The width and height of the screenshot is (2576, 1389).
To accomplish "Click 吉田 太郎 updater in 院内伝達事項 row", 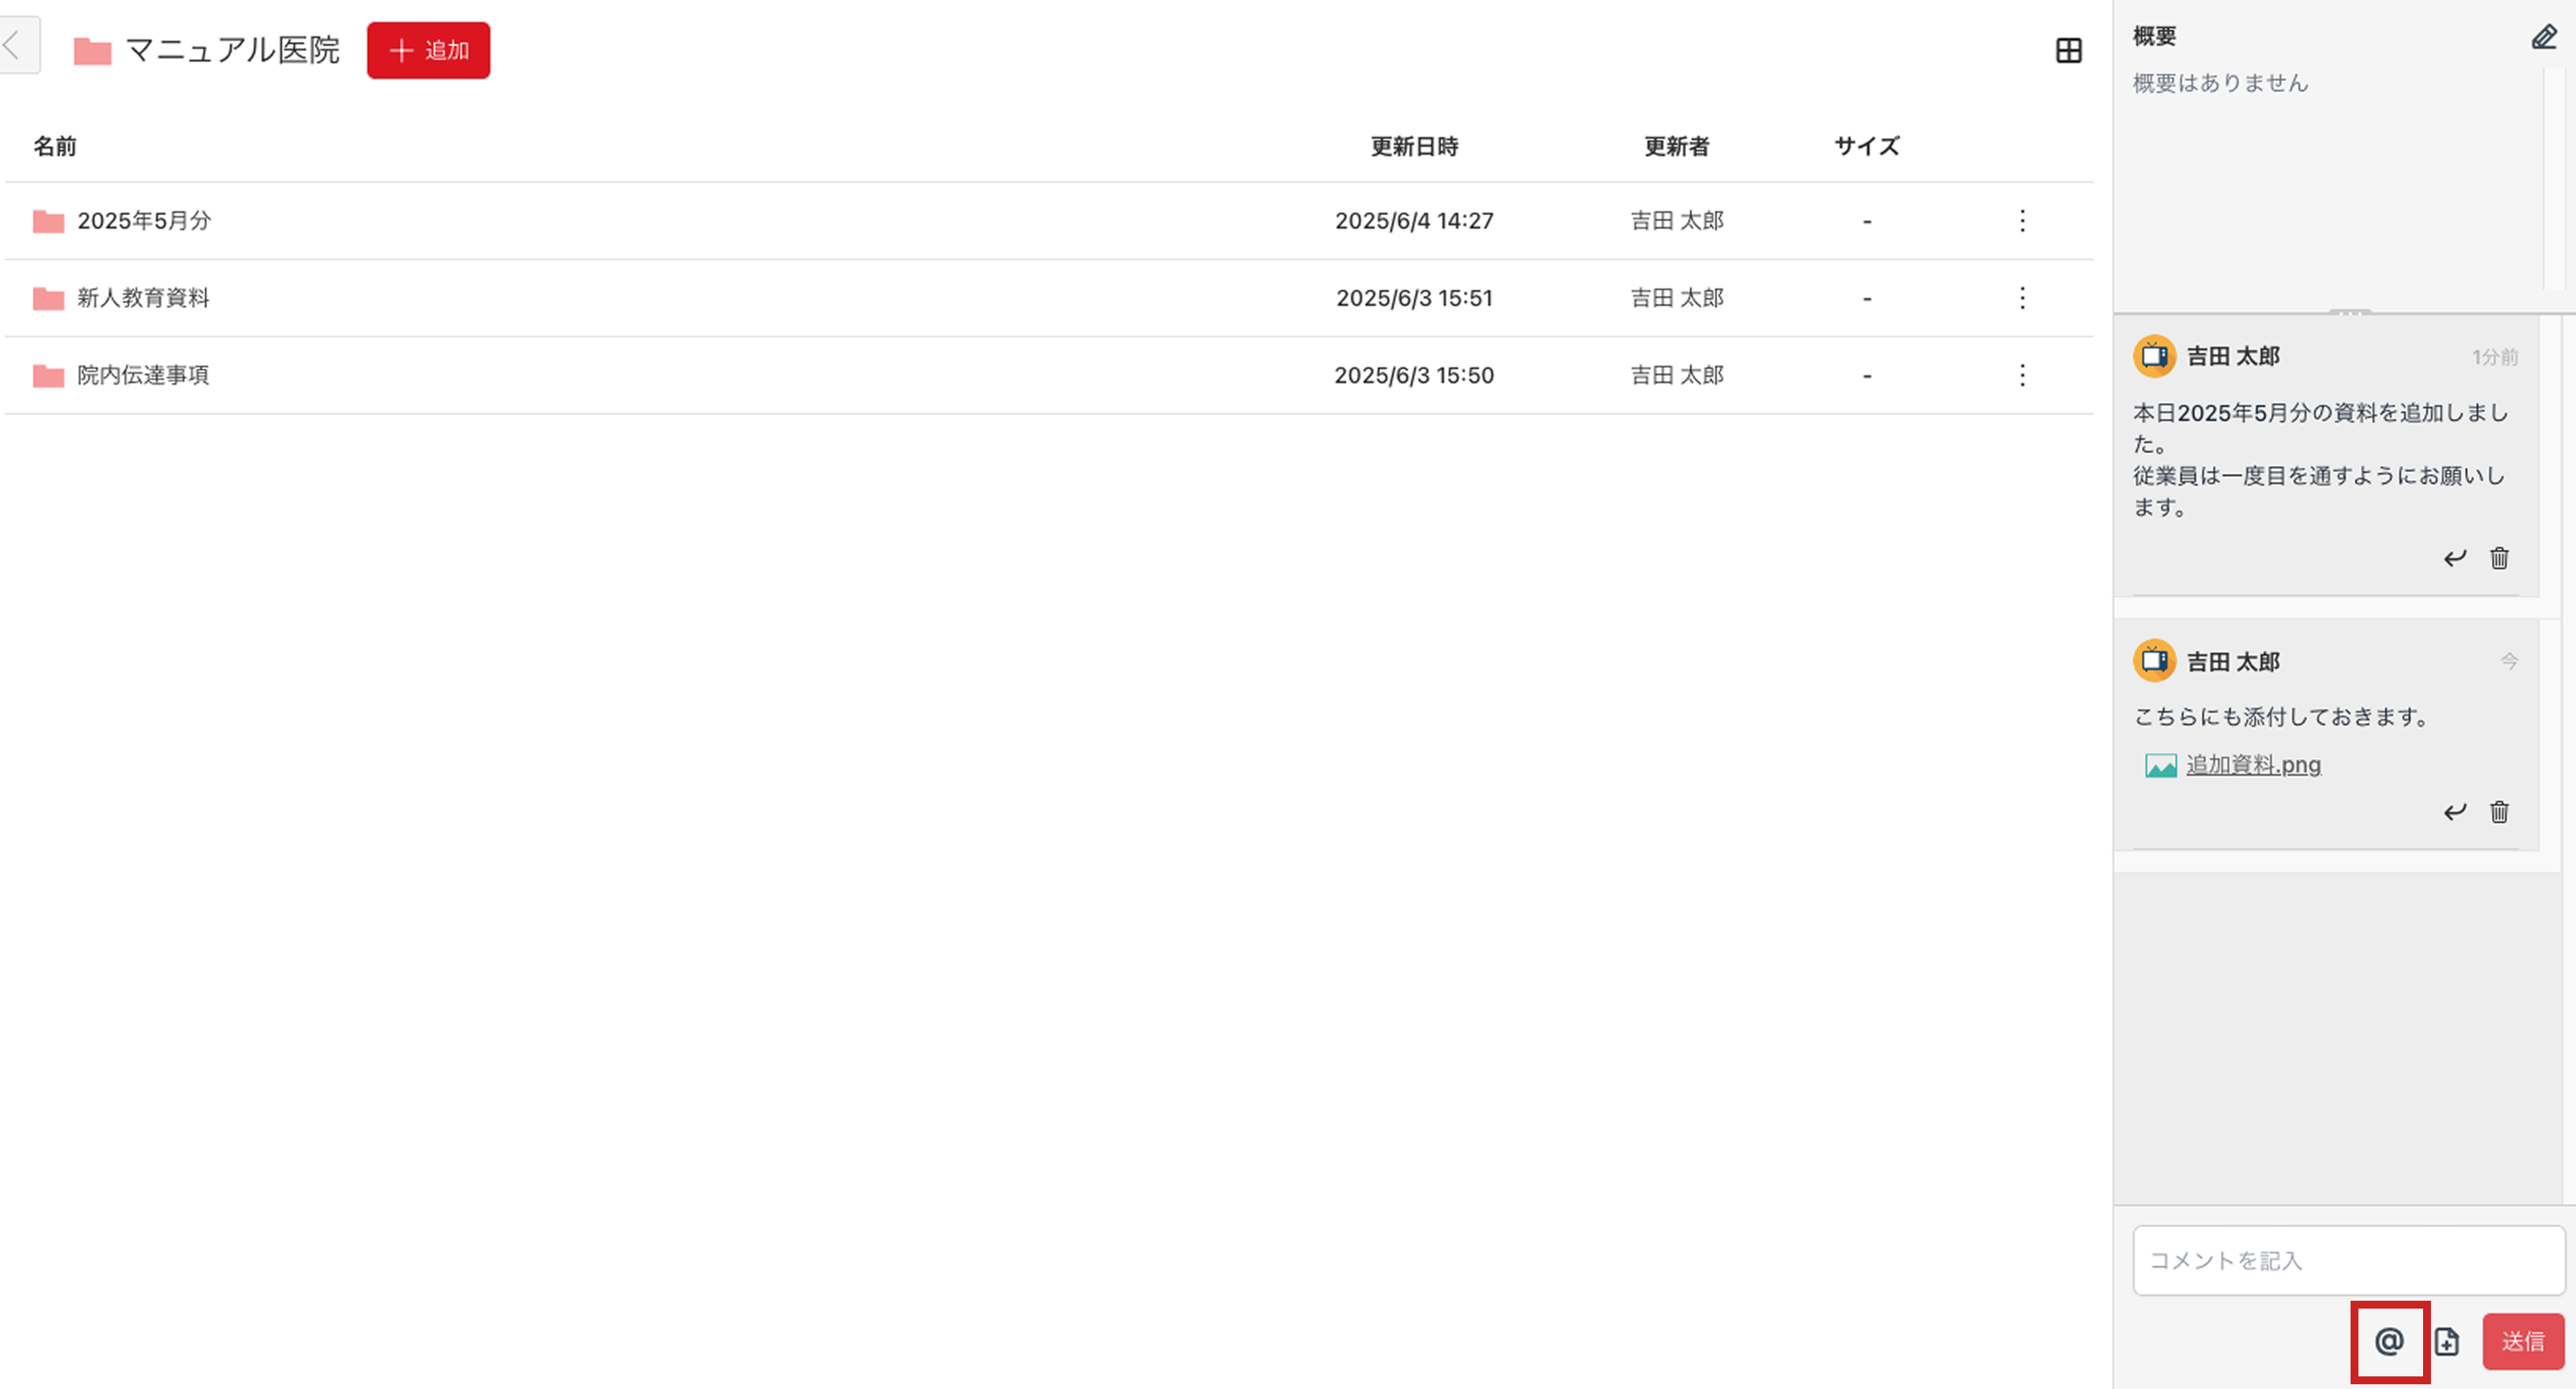I will pyautogui.click(x=1677, y=375).
